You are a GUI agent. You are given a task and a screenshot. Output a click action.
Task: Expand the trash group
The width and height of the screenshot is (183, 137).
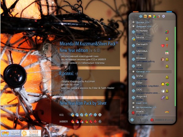[133, 103]
